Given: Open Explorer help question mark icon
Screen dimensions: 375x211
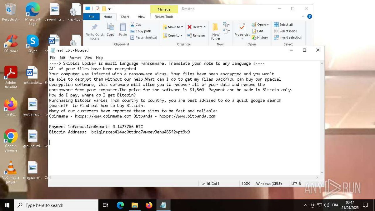Looking at the screenshot, I should coord(309,17).
